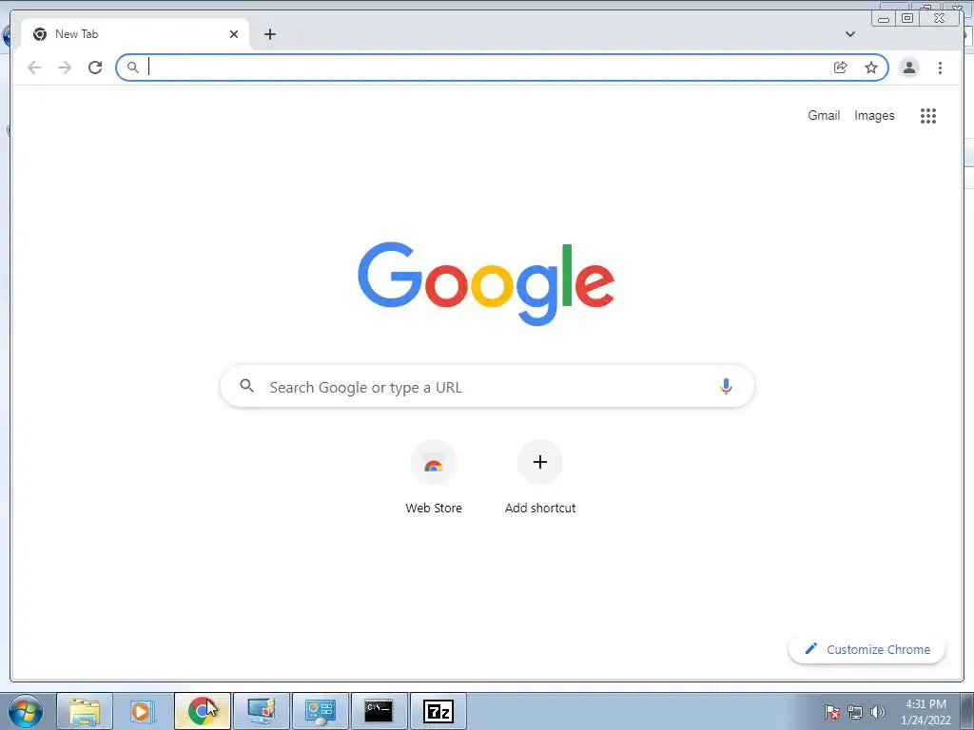Screen dimensions: 974x730
Task: Click the forward navigation arrow
Action: point(65,67)
